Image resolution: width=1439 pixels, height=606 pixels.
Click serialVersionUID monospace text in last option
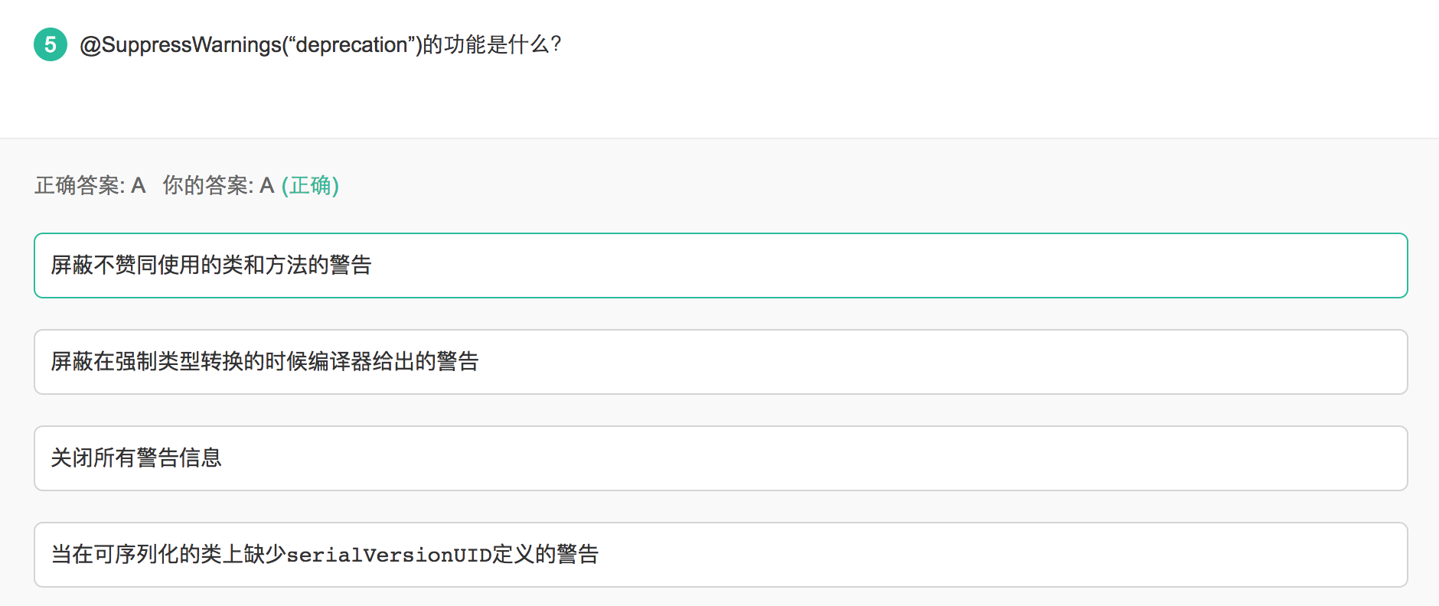pos(389,555)
